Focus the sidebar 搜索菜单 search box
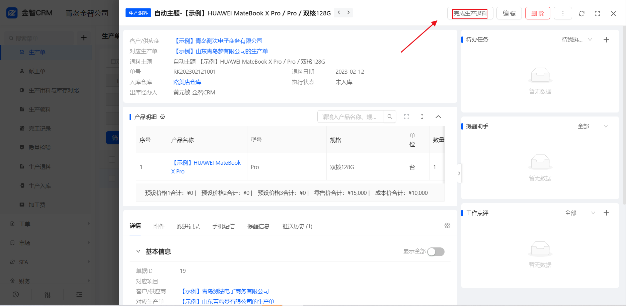Image resolution: width=626 pixels, height=306 pixels. point(40,38)
